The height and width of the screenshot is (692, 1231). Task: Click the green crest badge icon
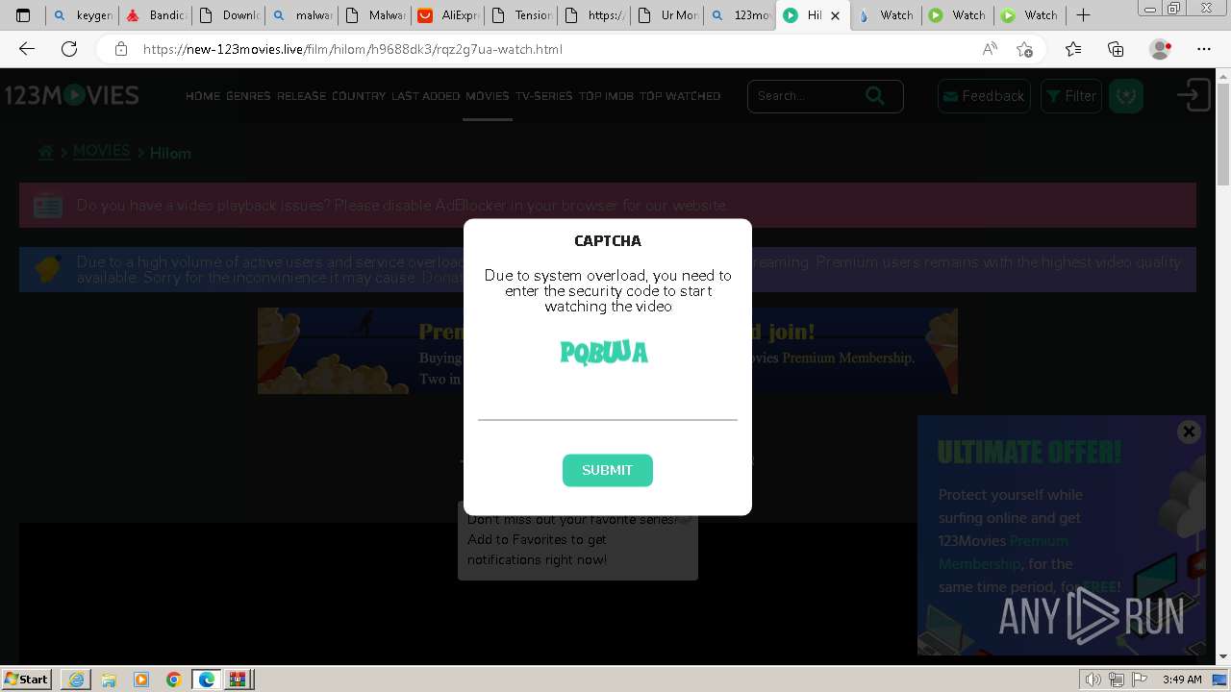click(x=1126, y=96)
